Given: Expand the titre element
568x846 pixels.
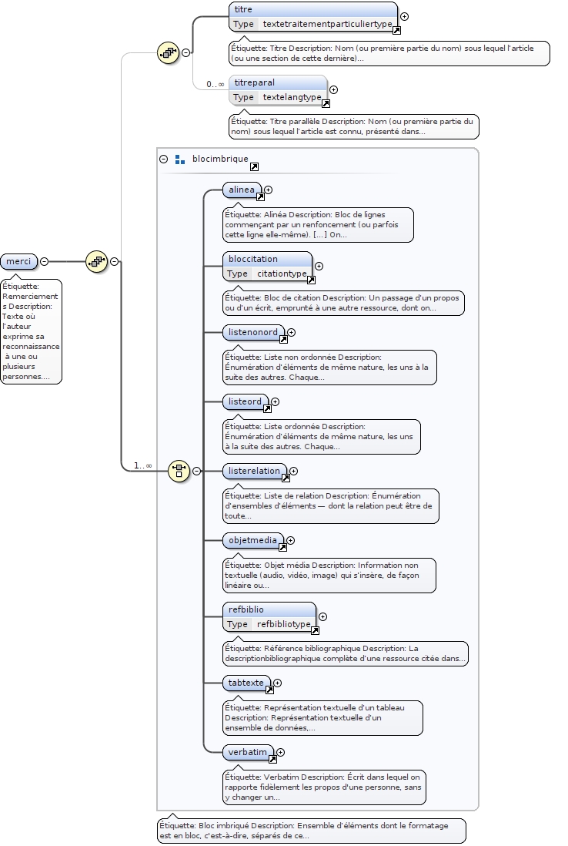Looking at the screenshot, I should [x=405, y=16].
